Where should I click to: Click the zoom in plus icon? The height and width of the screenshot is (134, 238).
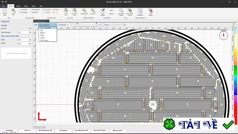(125, 25)
